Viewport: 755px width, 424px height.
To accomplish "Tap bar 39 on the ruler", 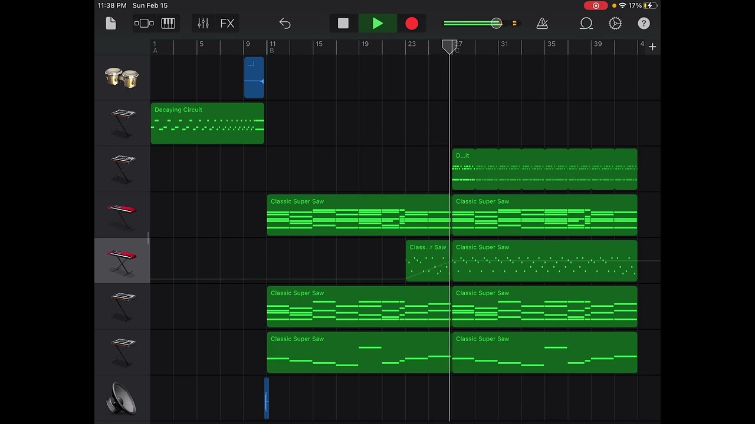I will pyautogui.click(x=598, y=44).
